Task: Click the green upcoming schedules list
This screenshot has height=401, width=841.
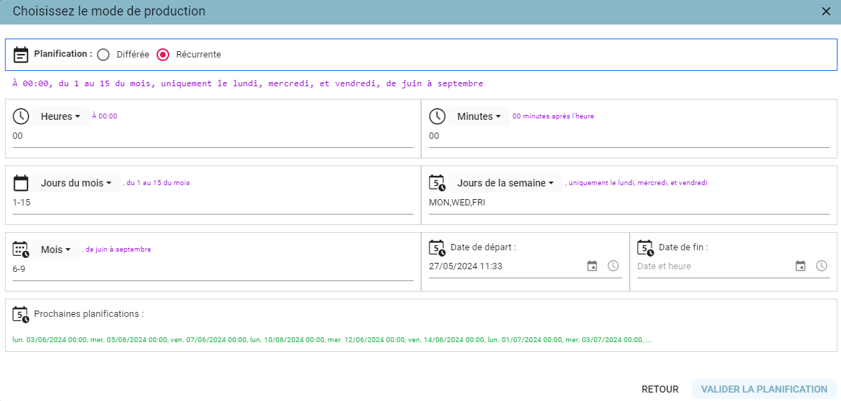Action: 333,339
